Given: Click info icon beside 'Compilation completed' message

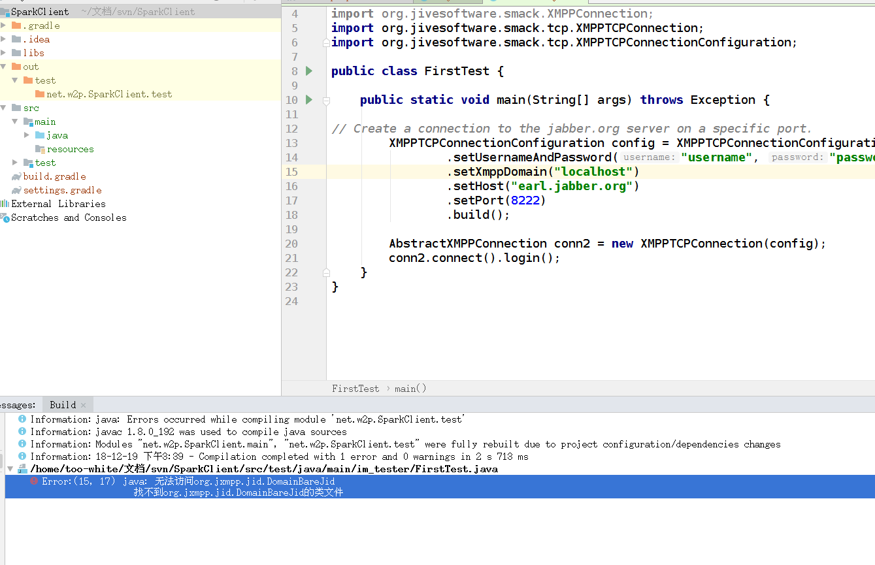Looking at the screenshot, I should coord(22,457).
